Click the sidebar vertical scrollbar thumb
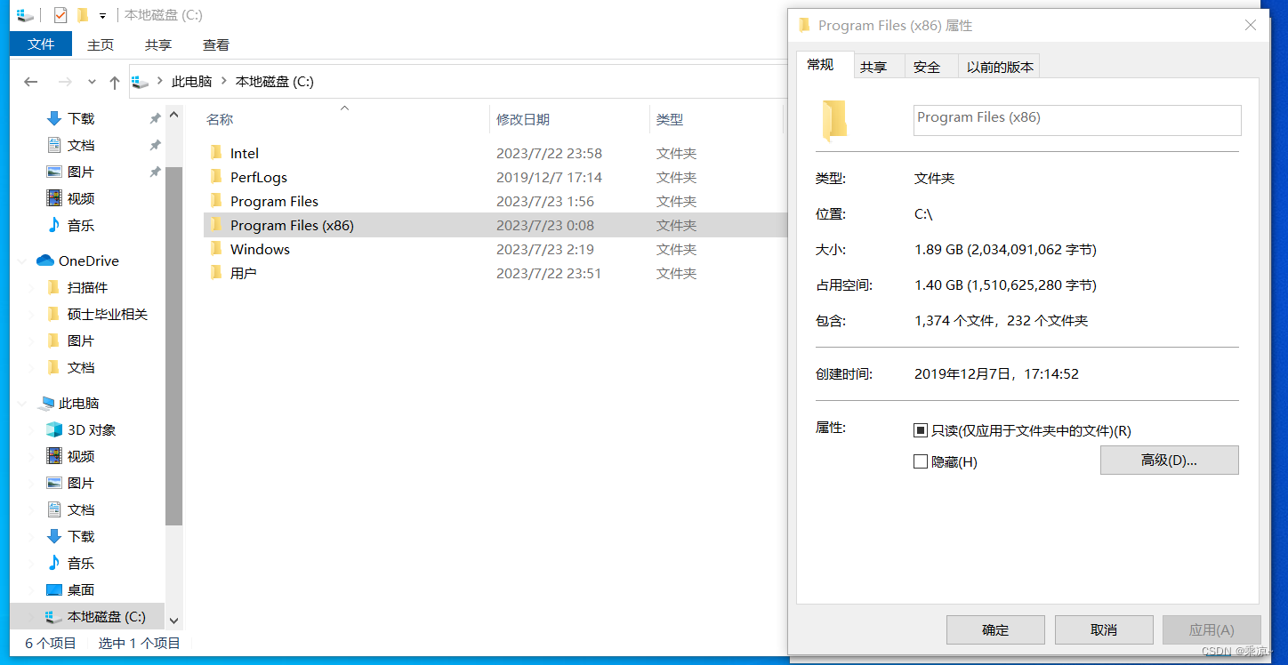Screen dimensions: 1288x665 coord(173,345)
